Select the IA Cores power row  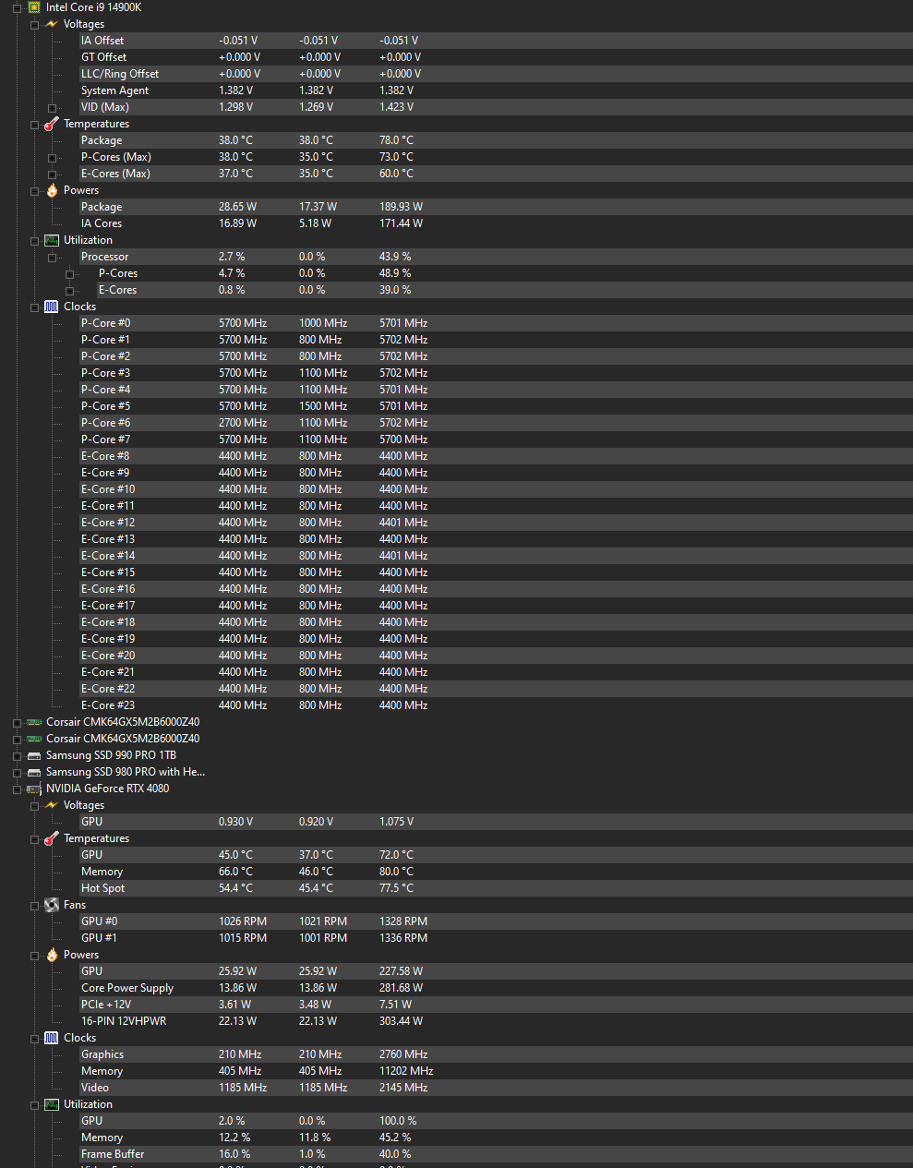496,223
